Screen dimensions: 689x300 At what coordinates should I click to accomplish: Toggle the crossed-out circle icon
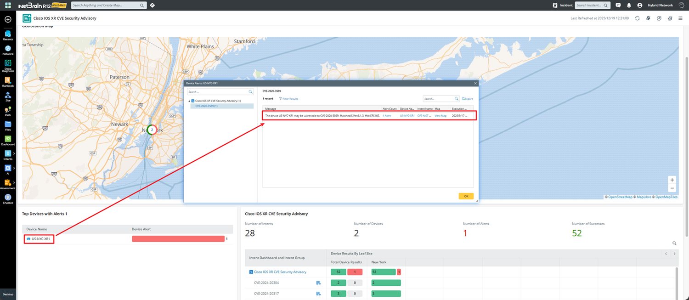pyautogui.click(x=659, y=18)
